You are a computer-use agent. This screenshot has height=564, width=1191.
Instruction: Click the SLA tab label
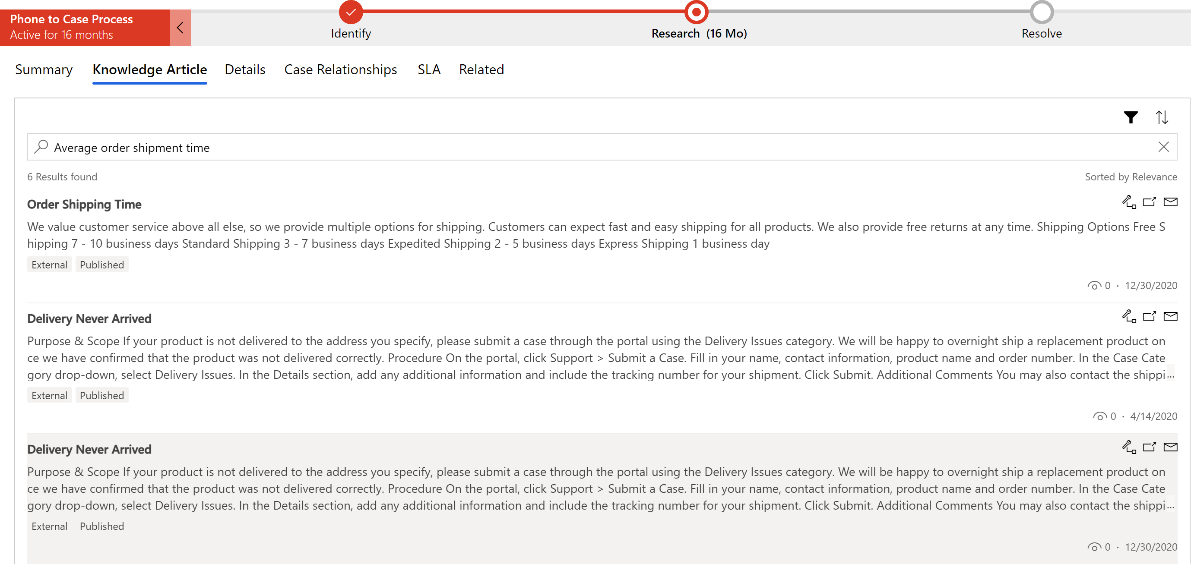point(428,69)
